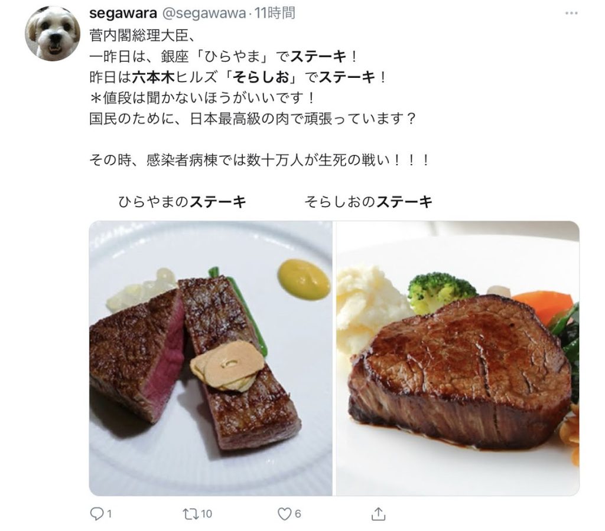Open the 11時間 timestamp link
The width and height of the screenshot is (605, 531).
pos(275,13)
